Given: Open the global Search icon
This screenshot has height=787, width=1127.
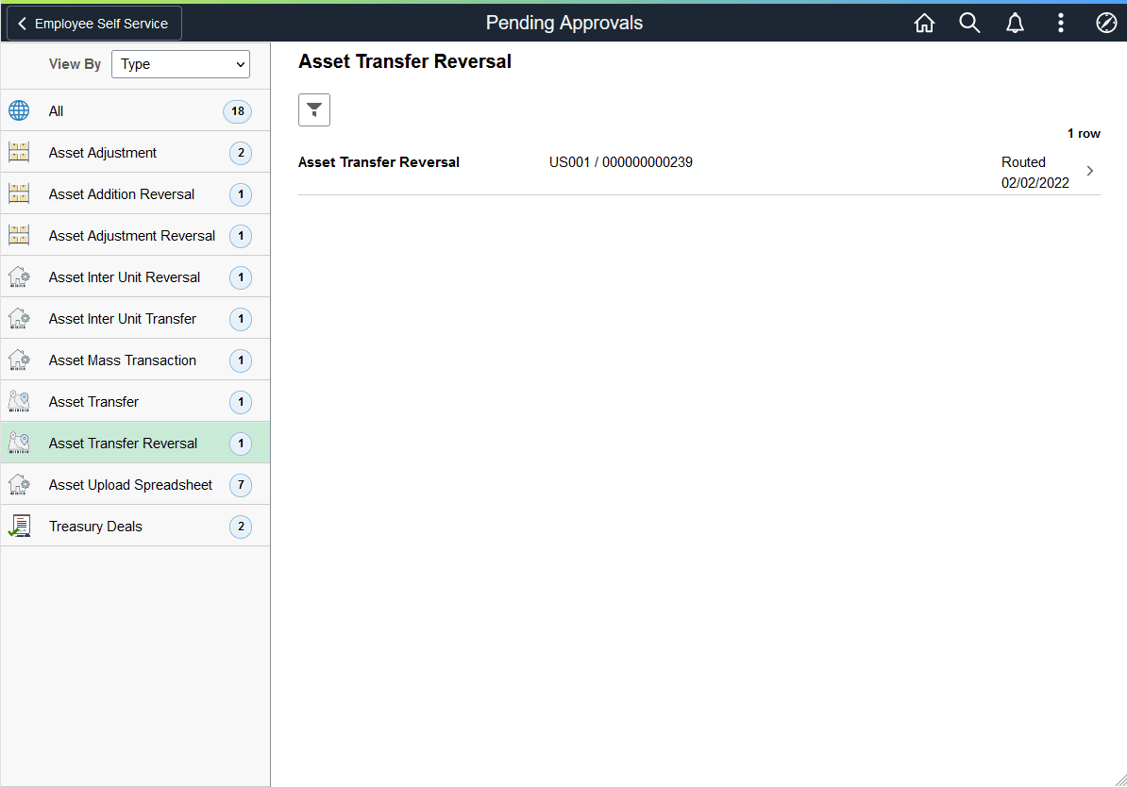Looking at the screenshot, I should coord(969,23).
